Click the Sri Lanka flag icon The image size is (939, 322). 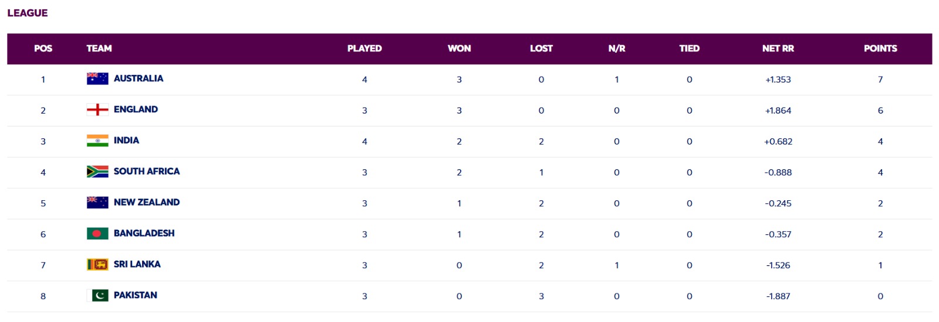(97, 265)
